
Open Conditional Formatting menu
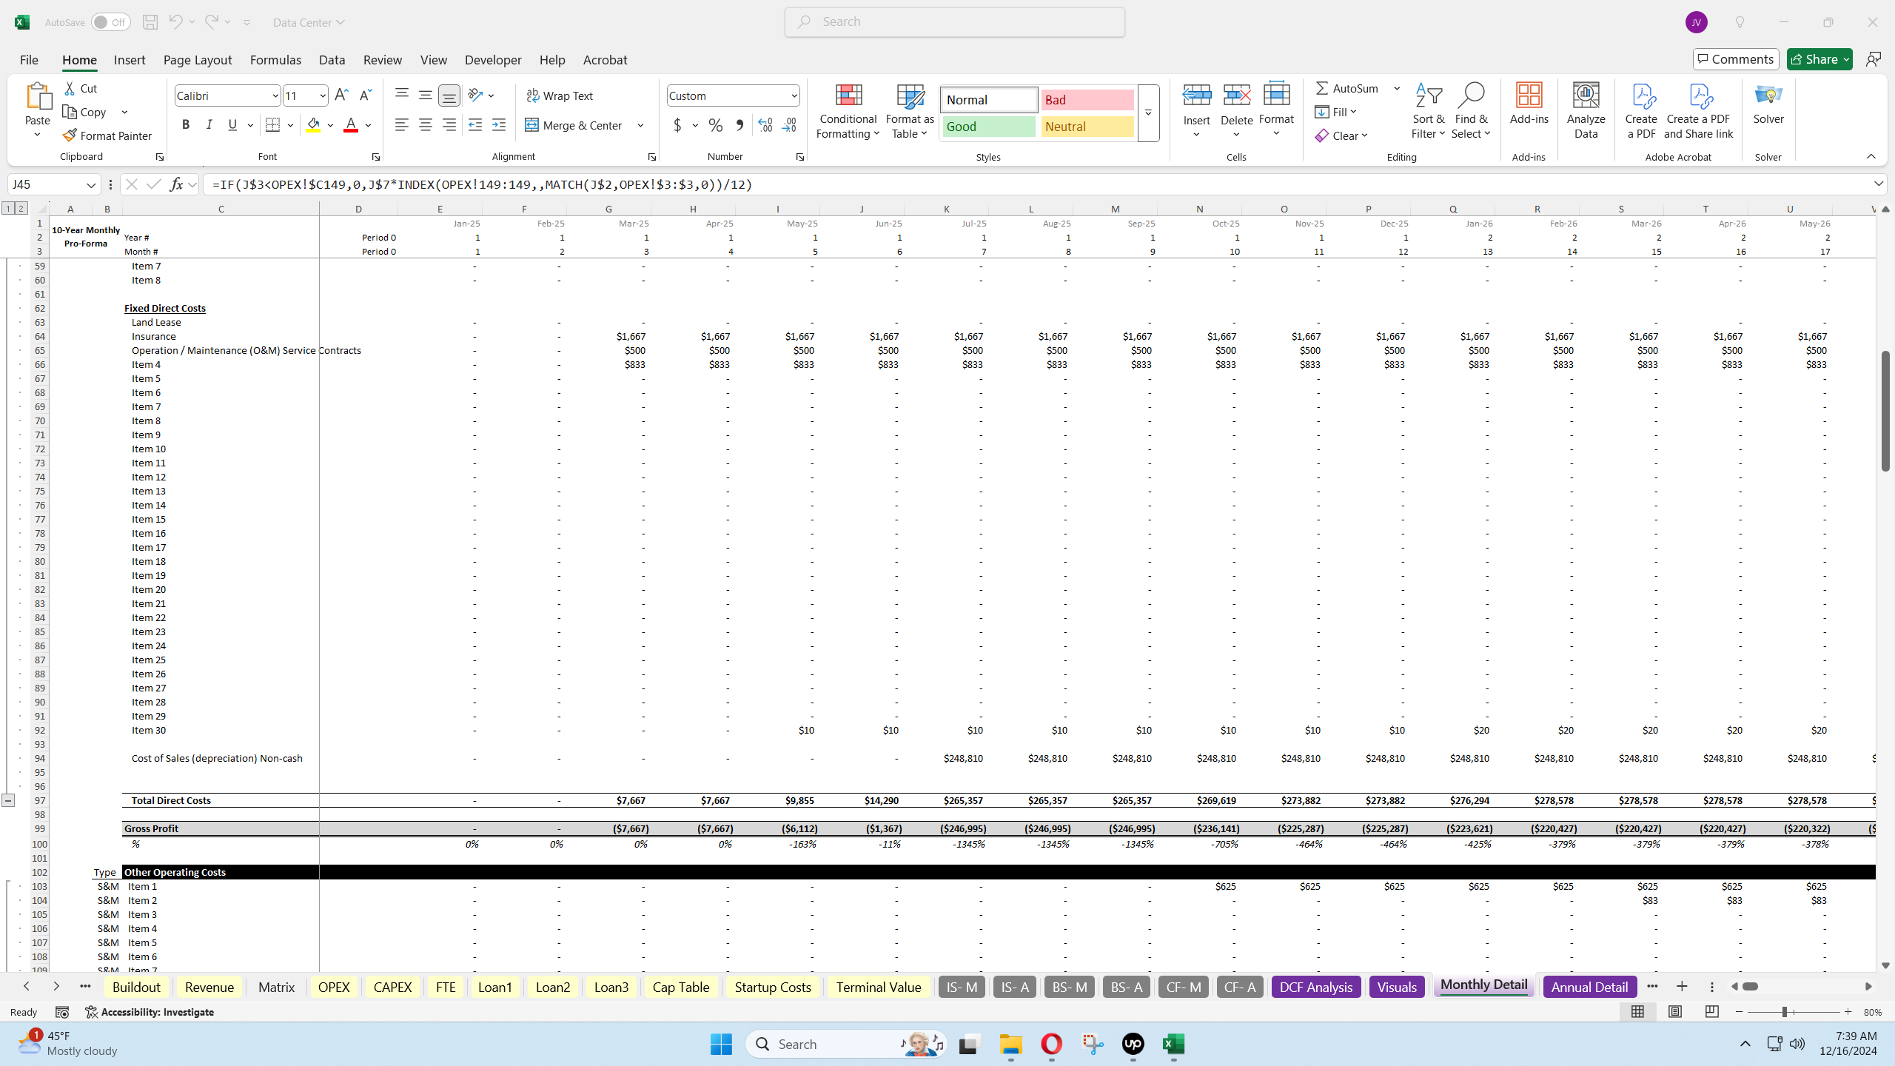click(848, 111)
